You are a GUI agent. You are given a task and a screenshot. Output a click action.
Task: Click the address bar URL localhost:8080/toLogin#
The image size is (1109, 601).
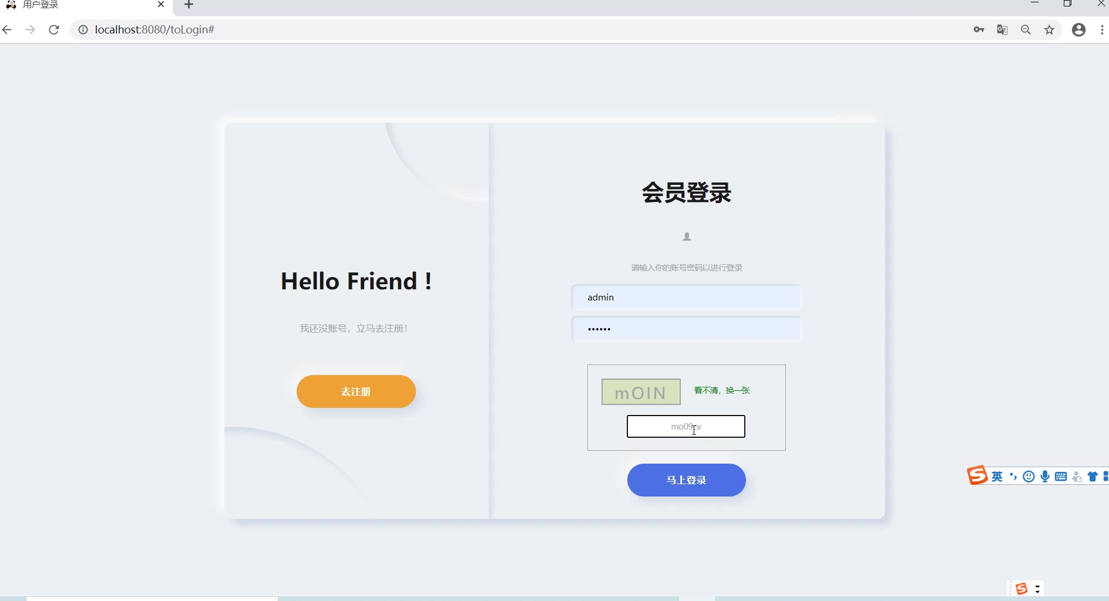pyautogui.click(x=154, y=30)
